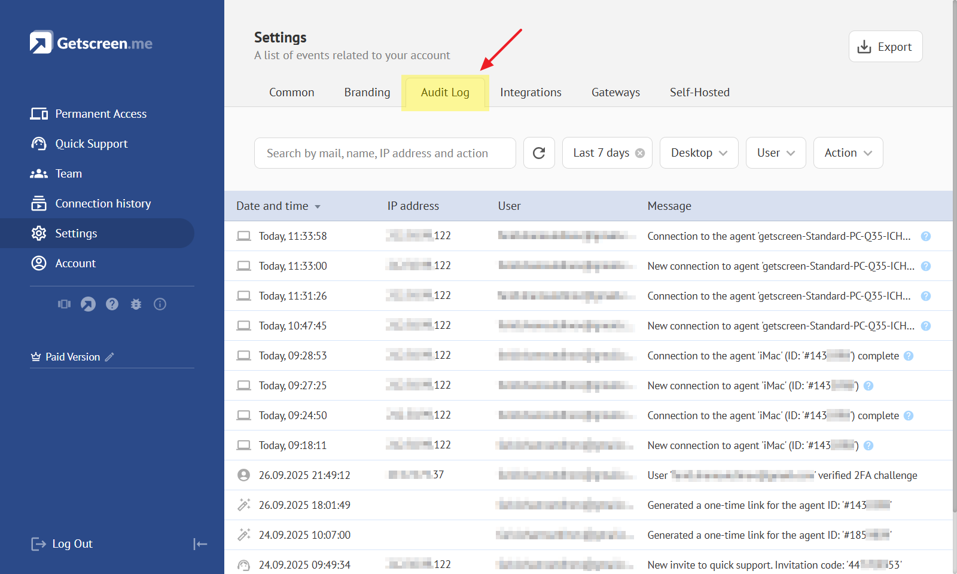
Task: Switch to the Integrations tab
Action: (531, 93)
